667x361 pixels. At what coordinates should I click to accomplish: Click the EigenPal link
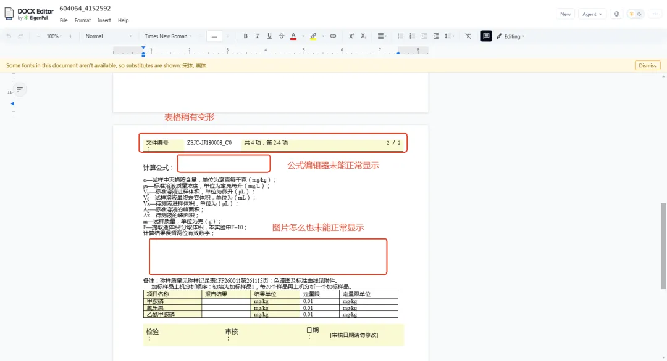pos(39,18)
